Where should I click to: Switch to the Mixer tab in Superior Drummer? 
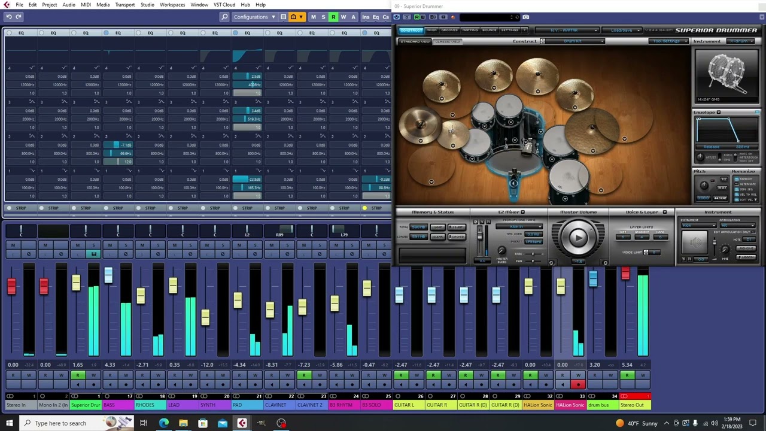[431, 30]
